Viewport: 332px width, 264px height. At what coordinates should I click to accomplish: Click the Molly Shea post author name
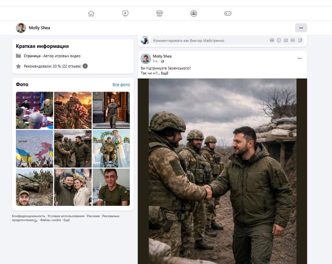click(x=162, y=56)
